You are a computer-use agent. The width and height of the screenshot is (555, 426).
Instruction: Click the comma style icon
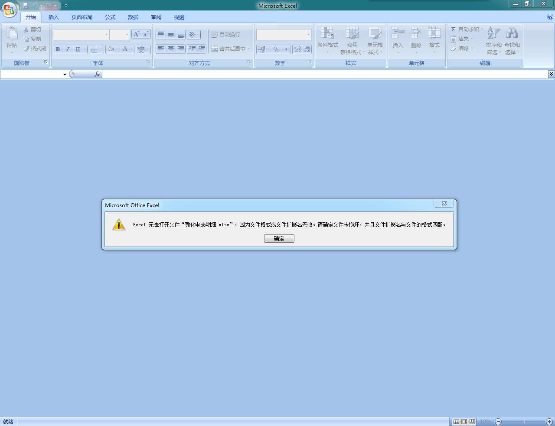(x=286, y=49)
